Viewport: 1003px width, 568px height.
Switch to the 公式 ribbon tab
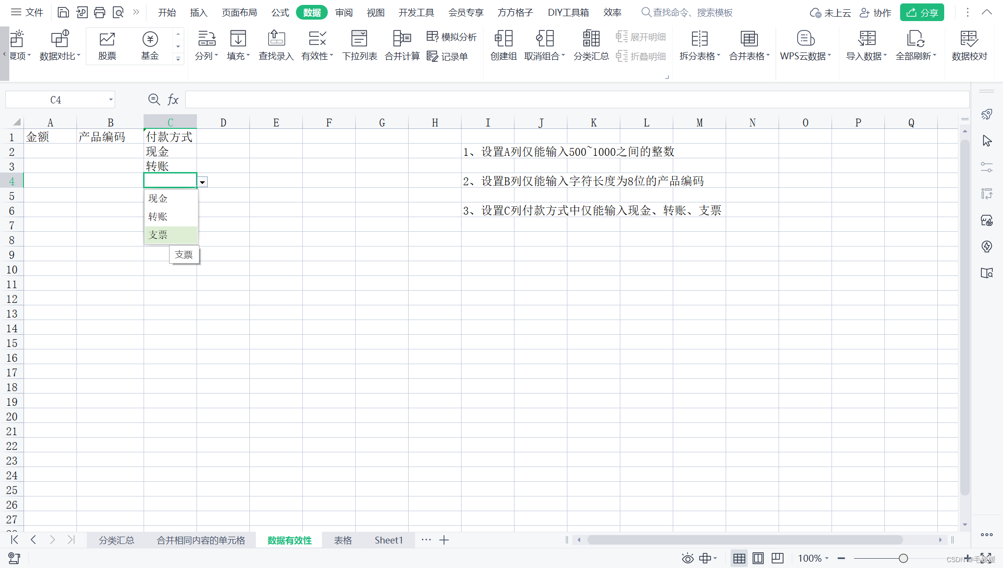[x=280, y=12]
